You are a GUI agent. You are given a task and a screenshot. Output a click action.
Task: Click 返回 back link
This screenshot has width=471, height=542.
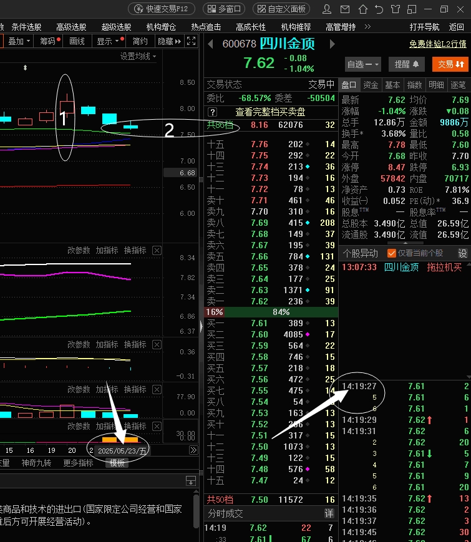click(x=456, y=27)
